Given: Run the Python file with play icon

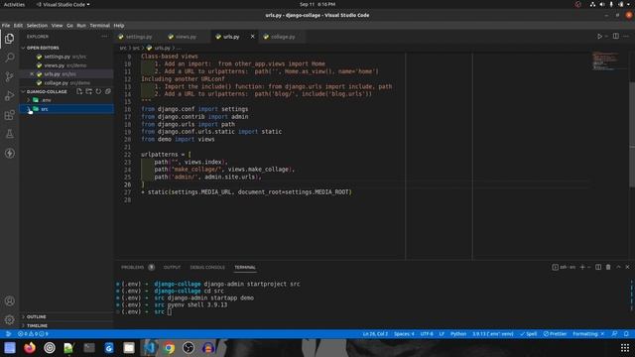Looking at the screenshot, I should click(x=599, y=37).
